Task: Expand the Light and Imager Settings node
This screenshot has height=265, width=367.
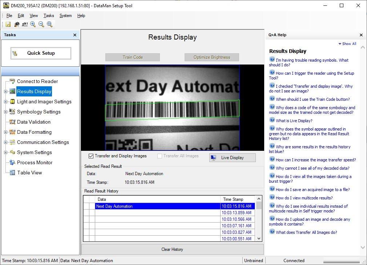Action: pyautogui.click(x=5, y=102)
